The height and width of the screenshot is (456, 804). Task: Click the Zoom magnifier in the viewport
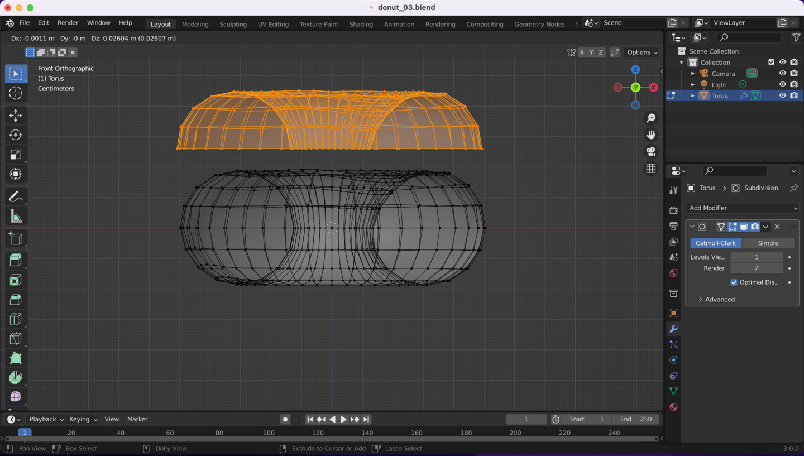coord(651,118)
